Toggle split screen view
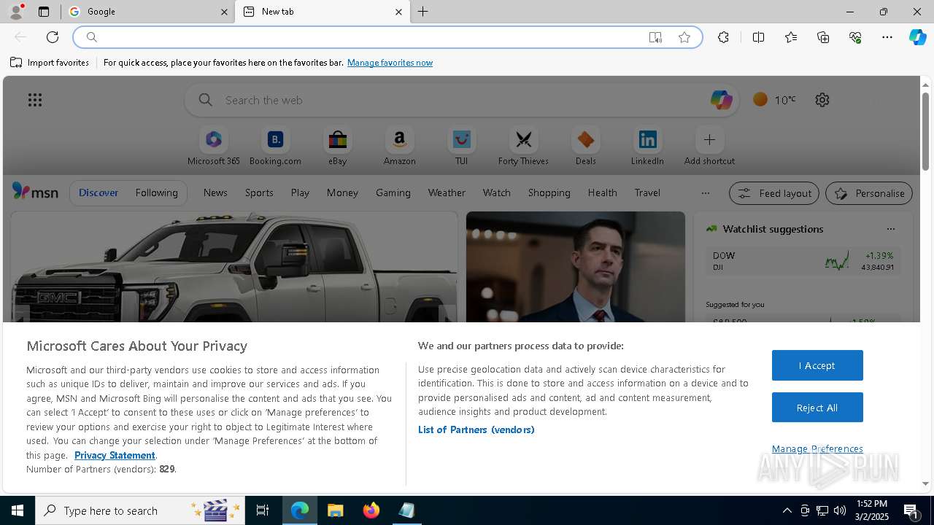This screenshot has height=525, width=934. pos(758,37)
